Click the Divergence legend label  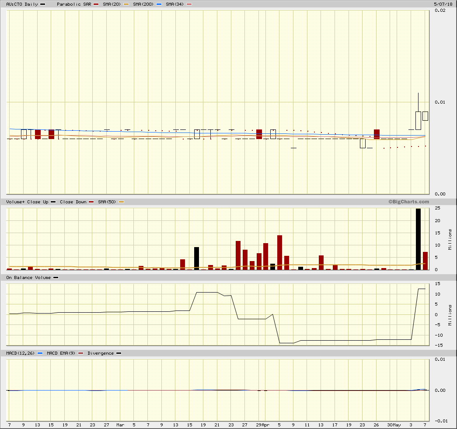point(101,353)
